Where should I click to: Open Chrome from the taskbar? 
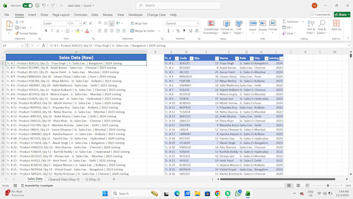pyautogui.click(x=218, y=194)
